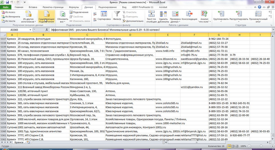Open Excel help question mark
275x150 pixels.
coord(260,7)
